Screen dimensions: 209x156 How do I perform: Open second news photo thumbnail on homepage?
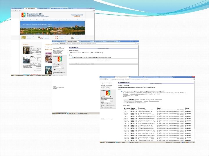coord(26,60)
